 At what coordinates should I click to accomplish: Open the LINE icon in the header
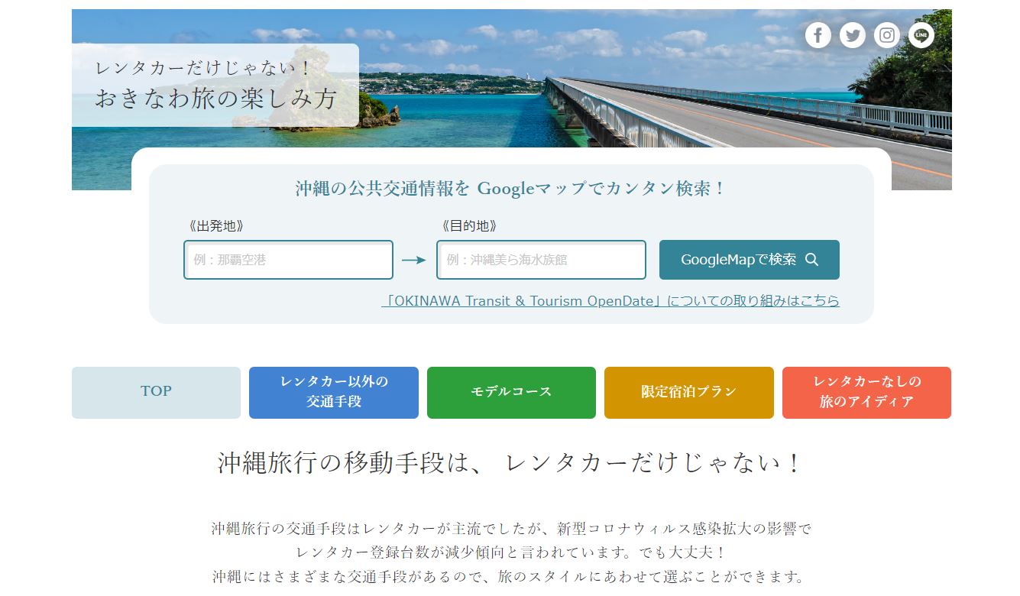pyautogui.click(x=921, y=34)
